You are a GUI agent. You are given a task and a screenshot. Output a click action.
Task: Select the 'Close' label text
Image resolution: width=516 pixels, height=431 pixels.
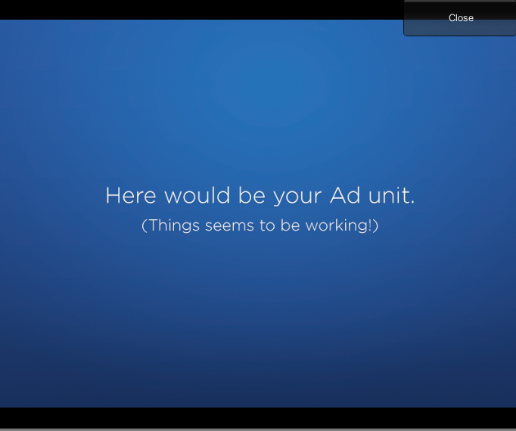pos(461,18)
